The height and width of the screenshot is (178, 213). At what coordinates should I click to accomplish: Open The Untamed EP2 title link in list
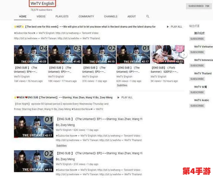coord(99,156)
